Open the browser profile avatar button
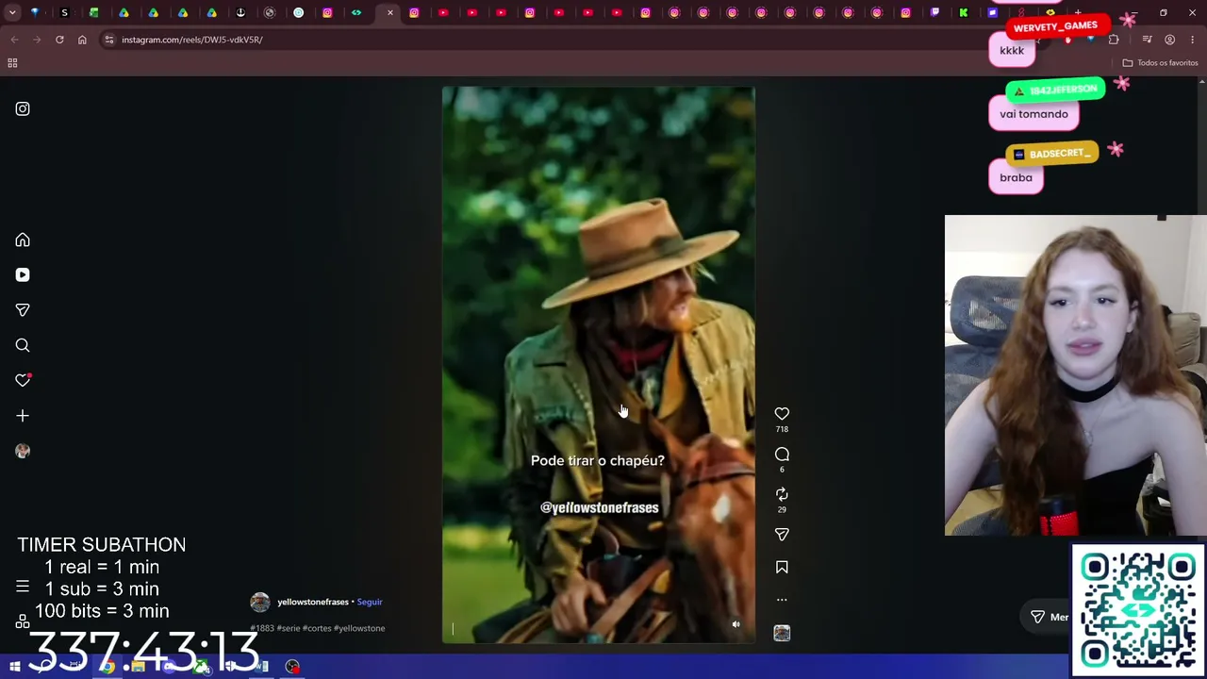Image resolution: width=1207 pixels, height=679 pixels. point(1170,40)
